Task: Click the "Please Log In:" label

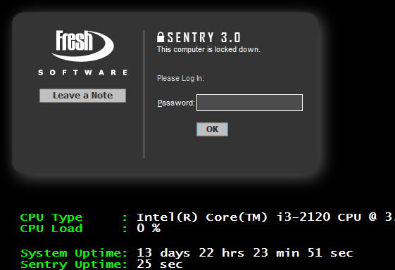Action: point(180,78)
